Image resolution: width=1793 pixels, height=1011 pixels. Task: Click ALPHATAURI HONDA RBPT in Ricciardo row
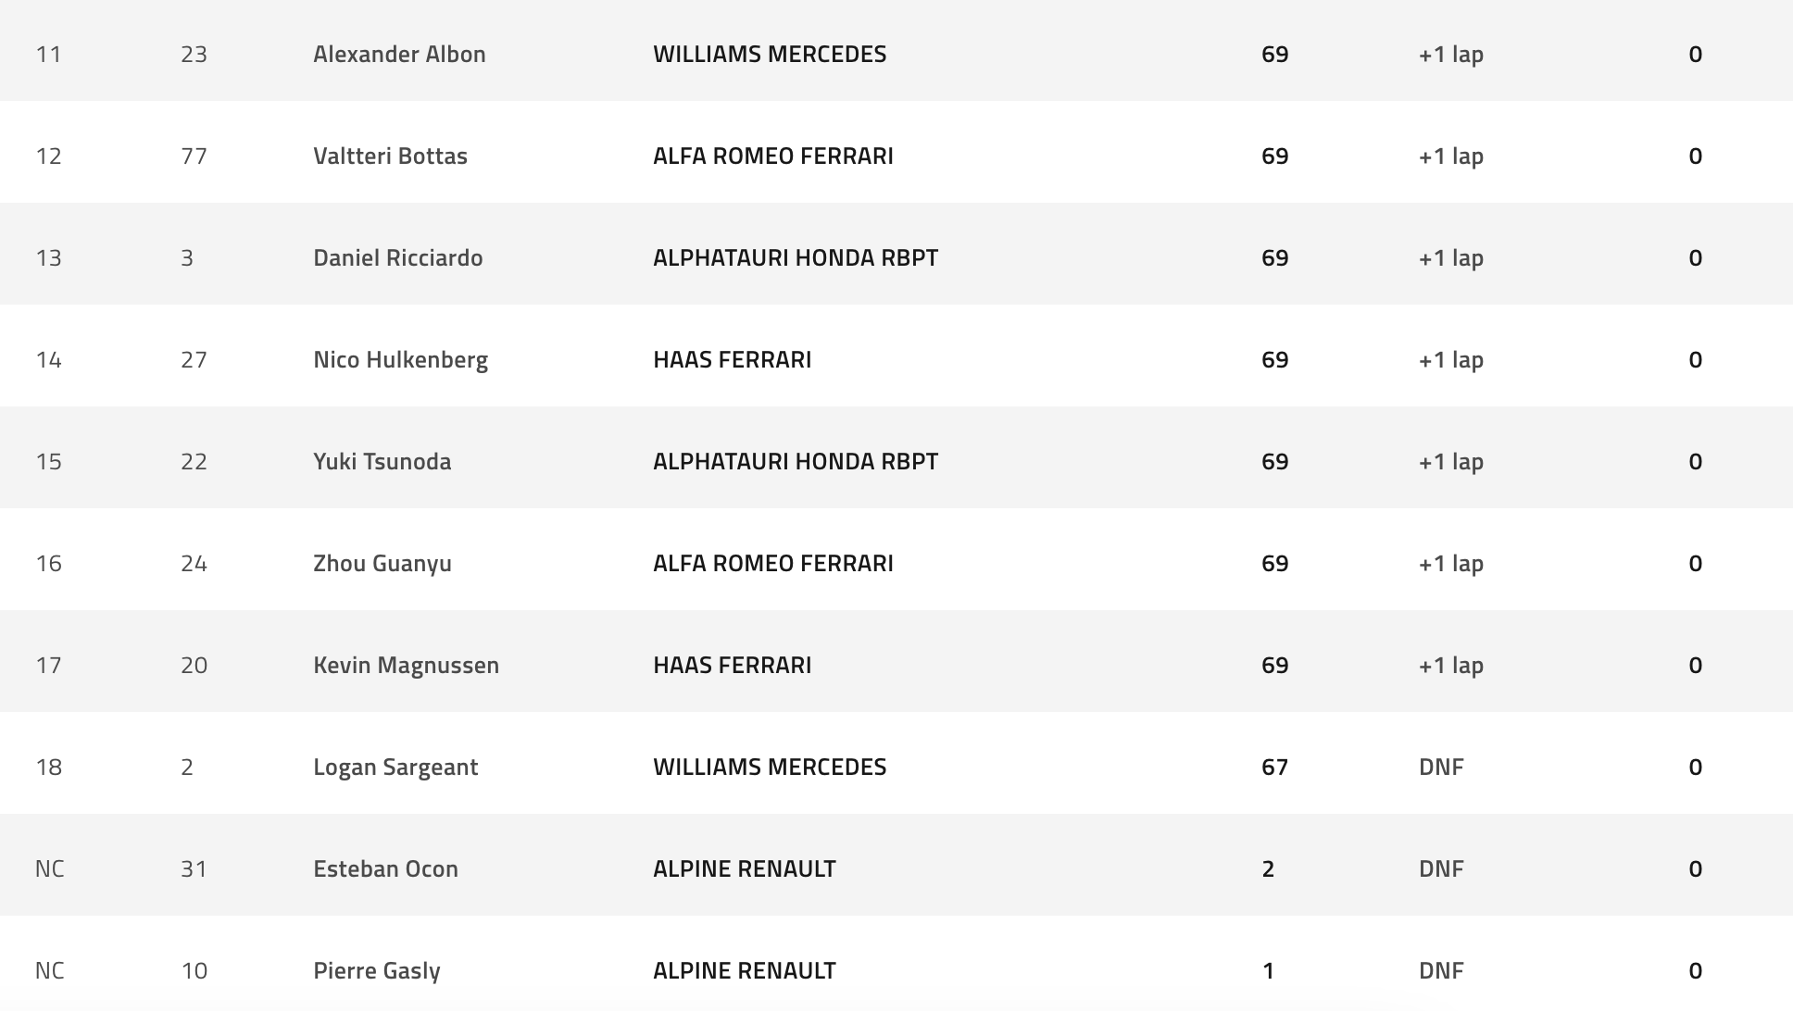795,257
